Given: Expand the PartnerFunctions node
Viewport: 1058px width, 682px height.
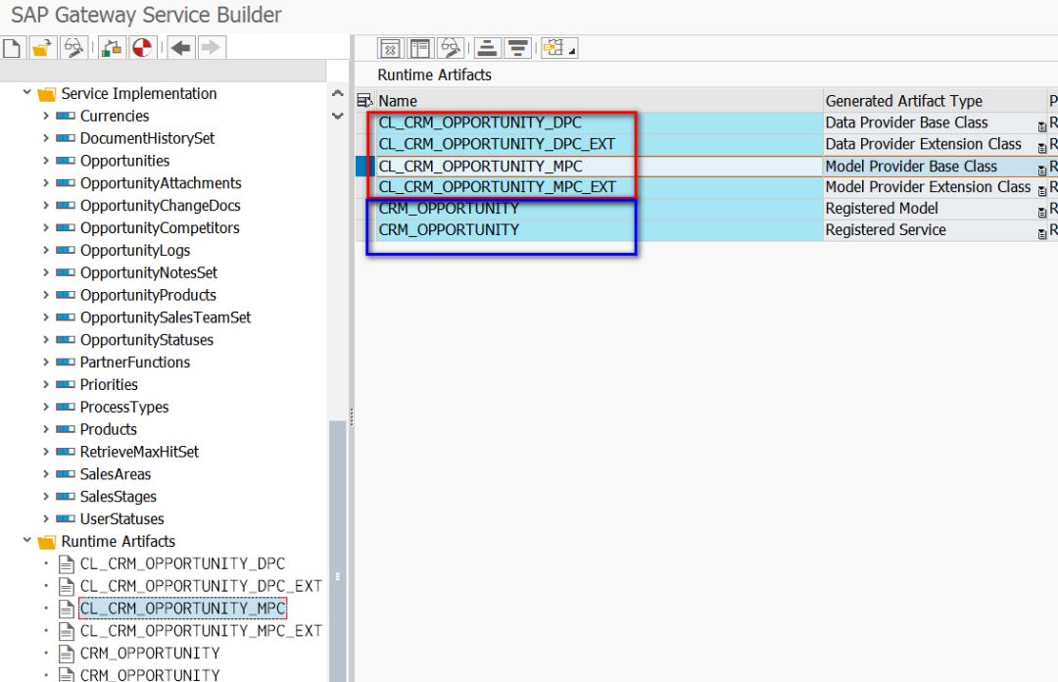Looking at the screenshot, I should (x=46, y=363).
